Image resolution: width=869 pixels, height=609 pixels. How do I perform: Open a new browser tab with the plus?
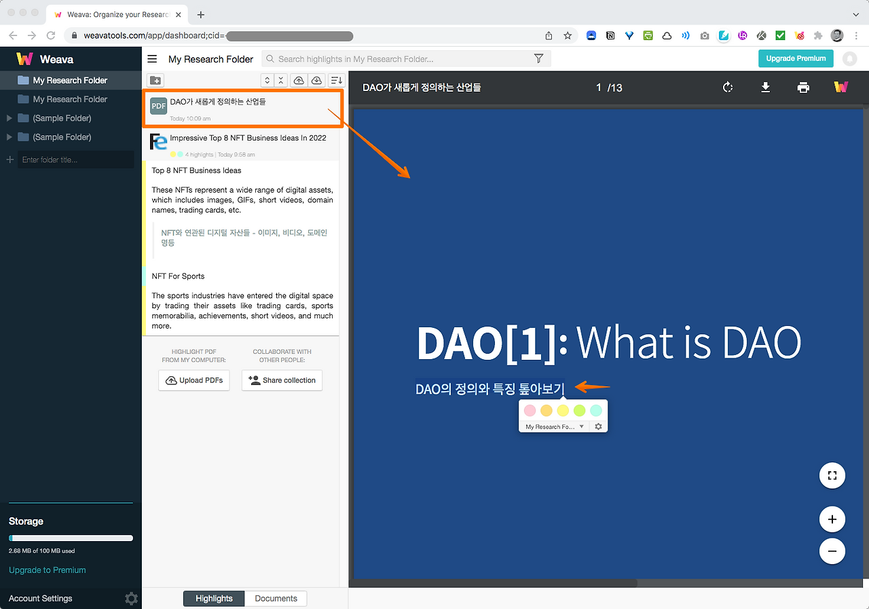click(x=201, y=14)
